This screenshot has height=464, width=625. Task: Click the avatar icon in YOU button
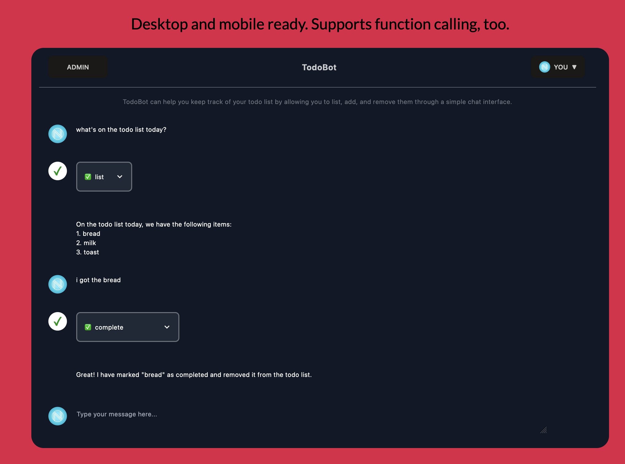pos(544,67)
